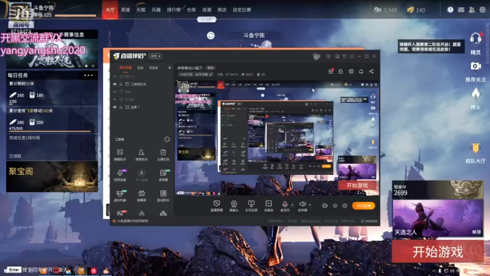Click the refresh icon beside 斗鱼宁陈

[211, 36]
